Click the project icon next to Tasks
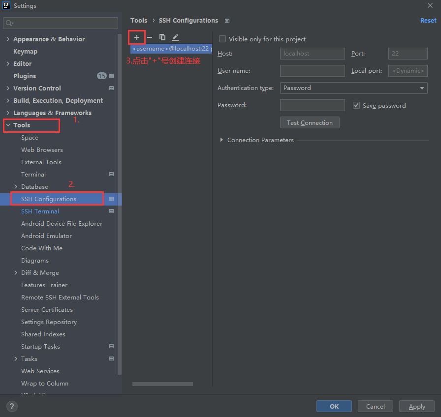441x417 pixels. [x=111, y=358]
